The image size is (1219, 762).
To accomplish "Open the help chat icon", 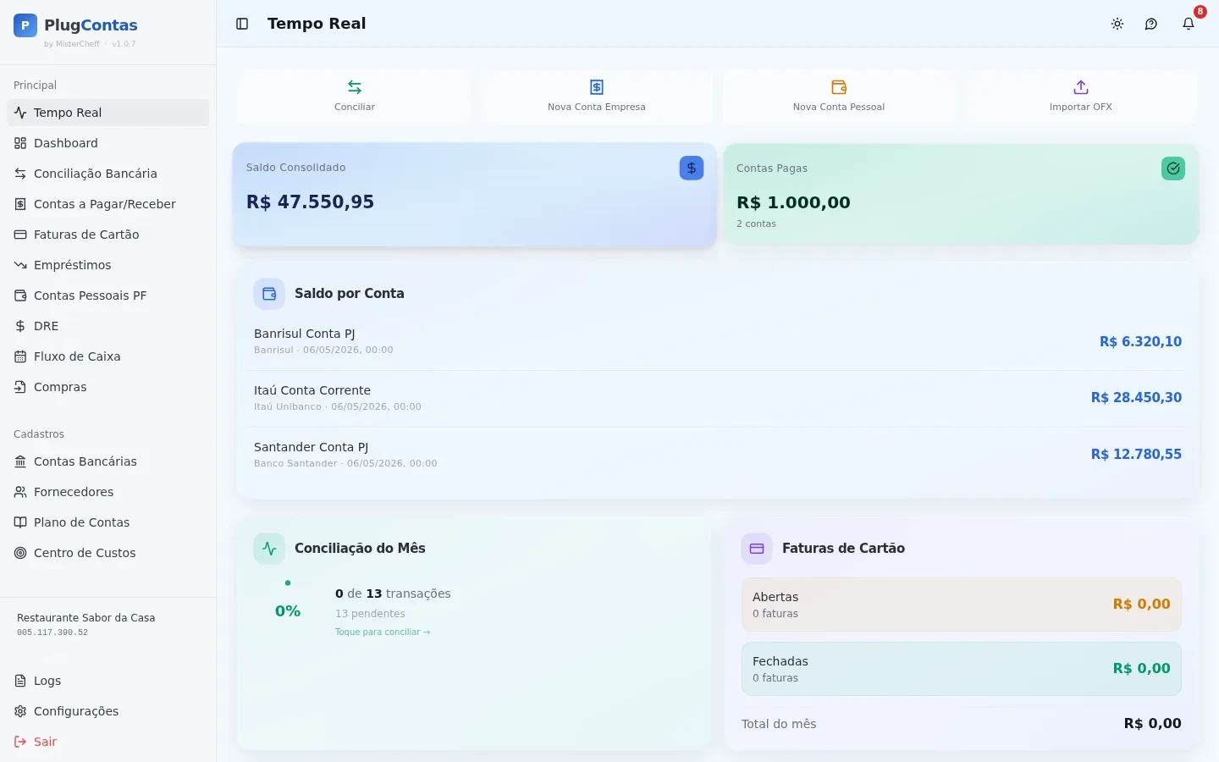I will 1151,24.
